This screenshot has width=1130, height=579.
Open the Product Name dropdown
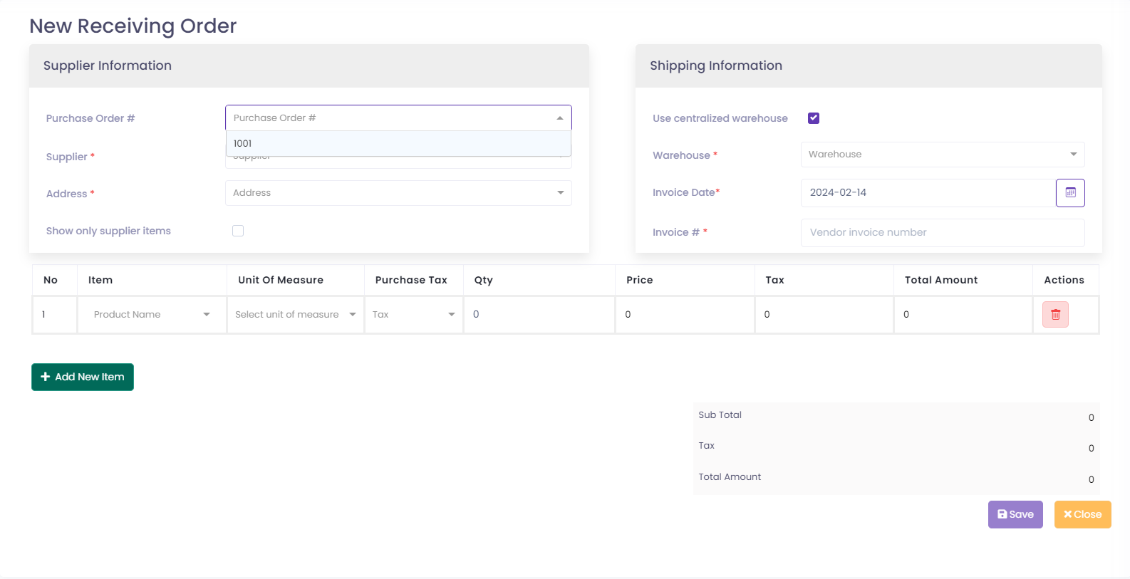152,315
